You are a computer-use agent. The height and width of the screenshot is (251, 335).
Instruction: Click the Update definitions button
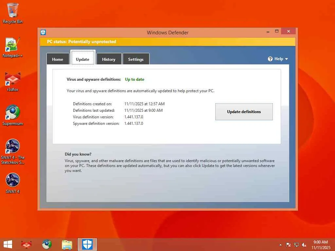point(244,112)
